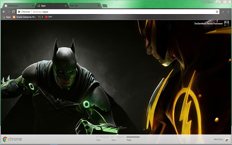Select the highlighted third Apps page indicator

(133, 138)
